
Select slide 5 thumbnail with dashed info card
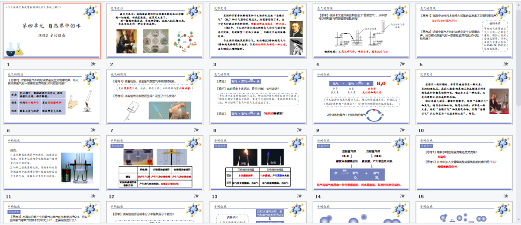tap(465, 31)
